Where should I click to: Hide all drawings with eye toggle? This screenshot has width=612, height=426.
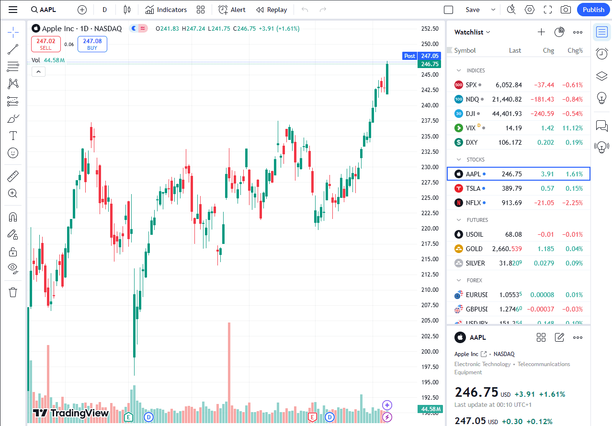click(x=13, y=268)
